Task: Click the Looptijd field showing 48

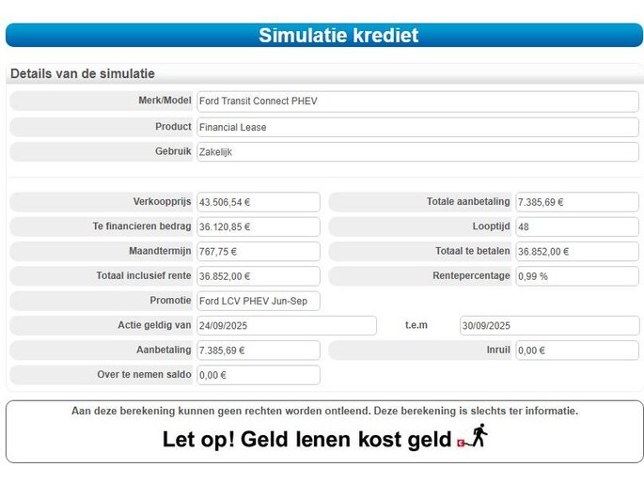Action: [576, 226]
